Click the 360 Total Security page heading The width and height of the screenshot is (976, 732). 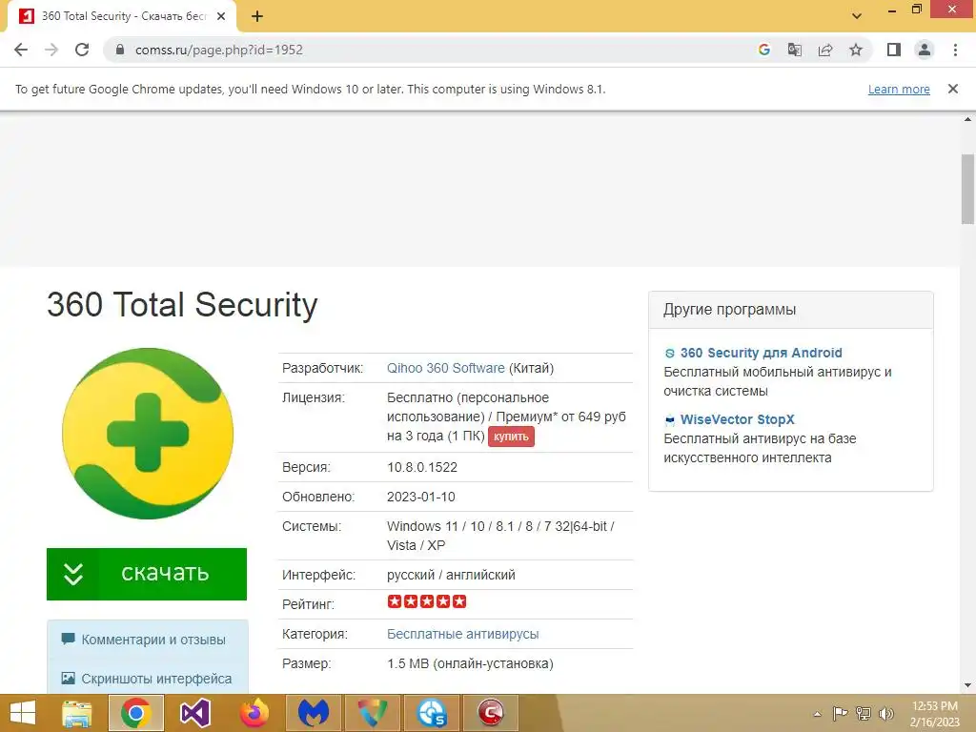(x=182, y=305)
